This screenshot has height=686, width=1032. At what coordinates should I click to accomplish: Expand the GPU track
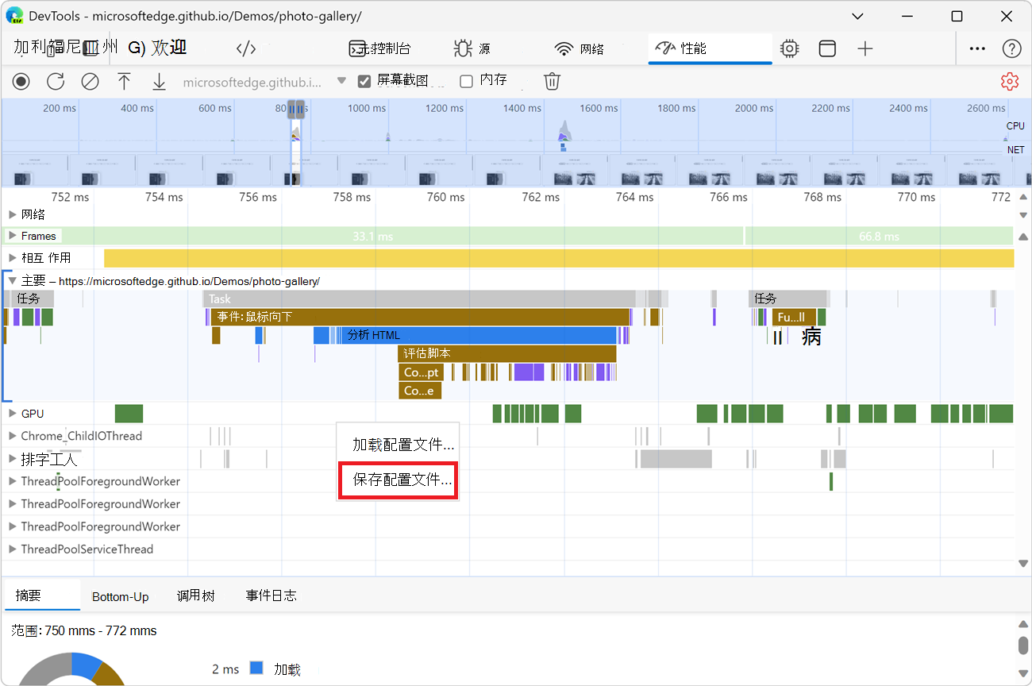(x=12, y=414)
